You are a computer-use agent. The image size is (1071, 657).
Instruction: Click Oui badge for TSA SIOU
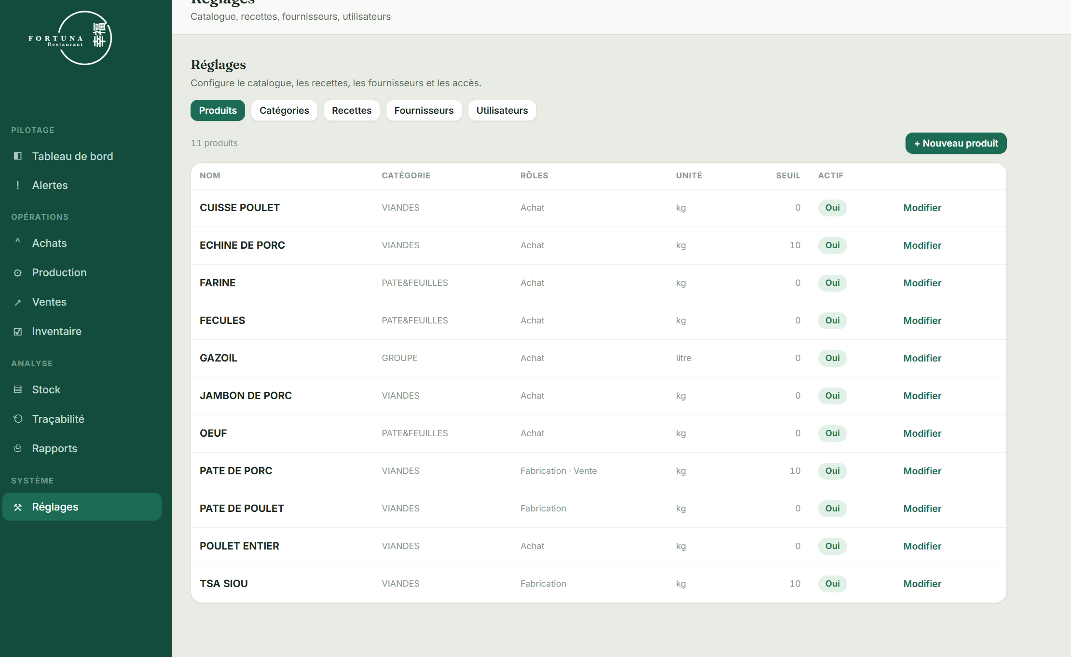(832, 584)
